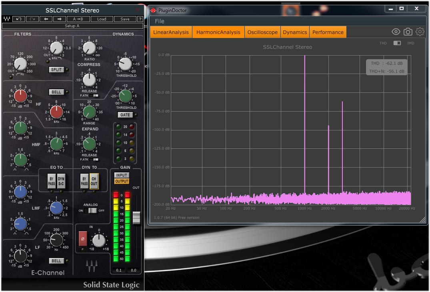The image size is (430, 292).
Task: Click the gate THRESHOLD green knob
Action: pyautogui.click(x=125, y=96)
